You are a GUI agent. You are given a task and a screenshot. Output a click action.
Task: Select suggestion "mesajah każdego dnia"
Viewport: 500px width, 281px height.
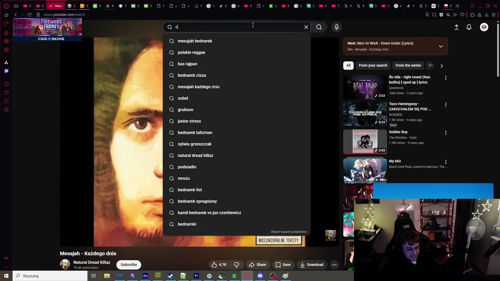237,87
